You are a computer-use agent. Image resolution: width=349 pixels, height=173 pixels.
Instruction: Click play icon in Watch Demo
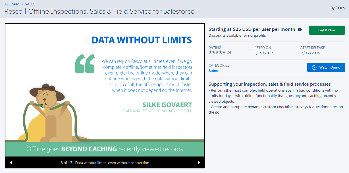[314, 67]
